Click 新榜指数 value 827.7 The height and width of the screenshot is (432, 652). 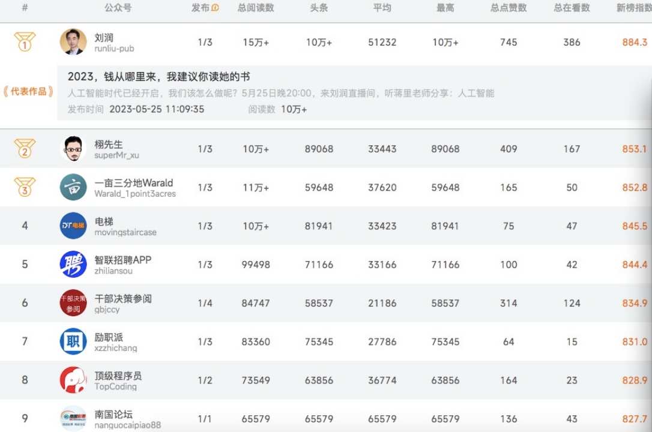click(x=635, y=419)
